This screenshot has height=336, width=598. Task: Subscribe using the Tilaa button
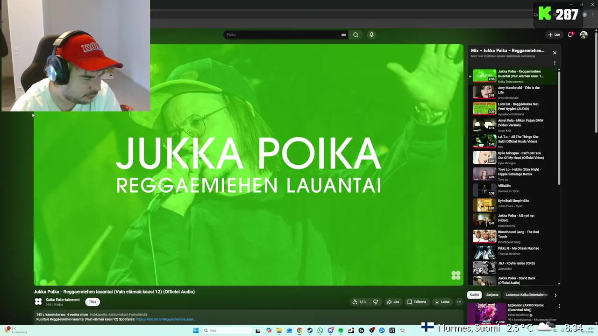[x=93, y=302]
